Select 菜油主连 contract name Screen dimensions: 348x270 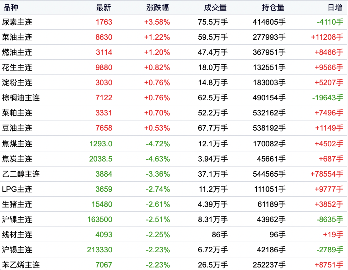[x=17, y=37]
